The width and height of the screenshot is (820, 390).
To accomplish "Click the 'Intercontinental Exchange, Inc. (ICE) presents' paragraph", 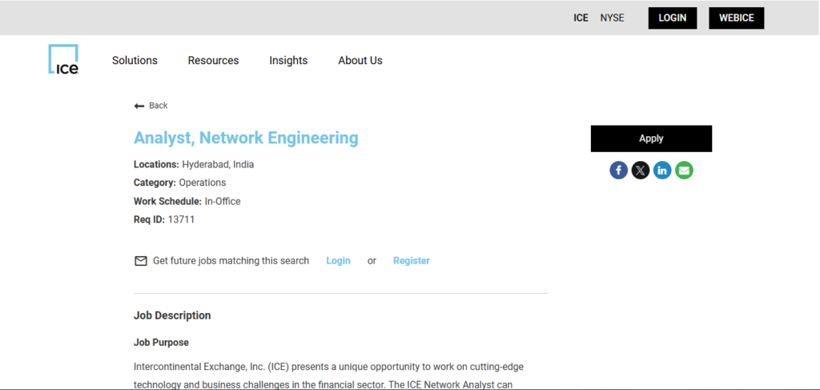I will 329,376.
